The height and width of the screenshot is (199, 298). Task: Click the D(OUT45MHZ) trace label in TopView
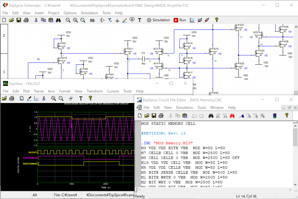click(30, 164)
